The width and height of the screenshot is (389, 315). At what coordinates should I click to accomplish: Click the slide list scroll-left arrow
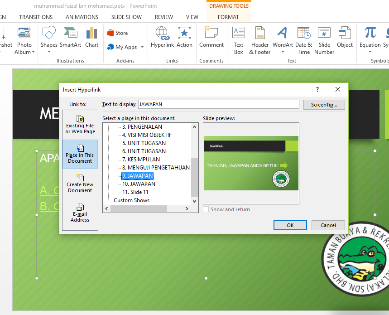[x=106, y=209]
